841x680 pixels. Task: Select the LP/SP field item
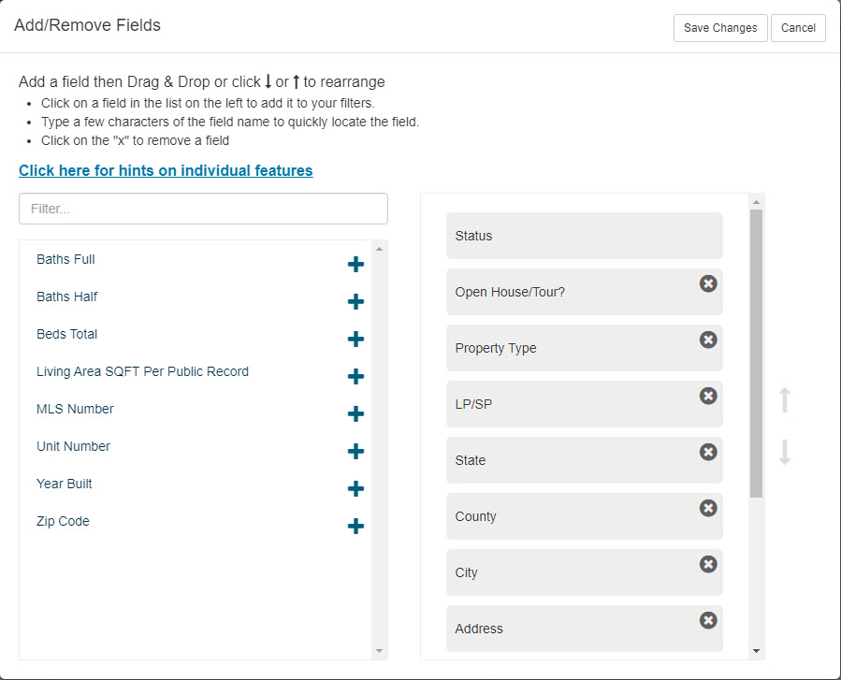(584, 404)
